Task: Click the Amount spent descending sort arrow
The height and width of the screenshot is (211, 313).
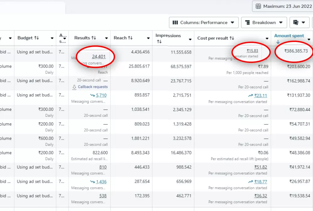Action: pyautogui.click(x=278, y=42)
